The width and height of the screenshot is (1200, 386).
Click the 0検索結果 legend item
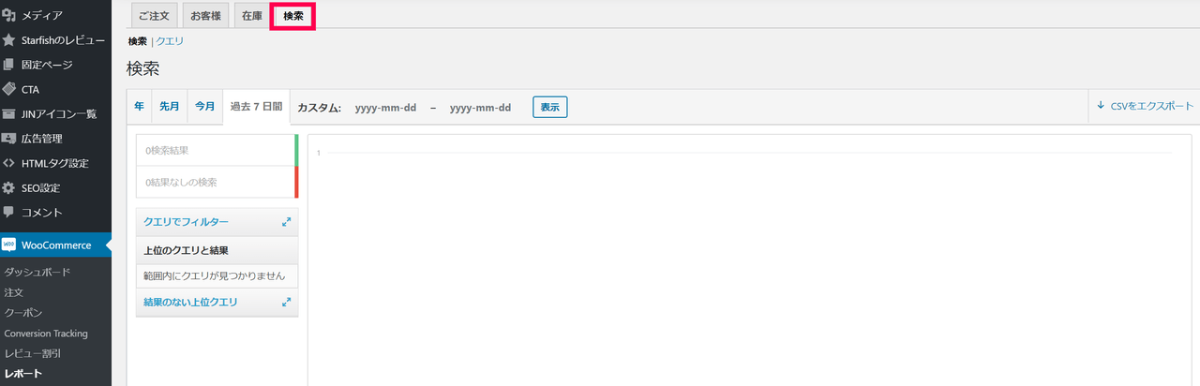pos(217,150)
